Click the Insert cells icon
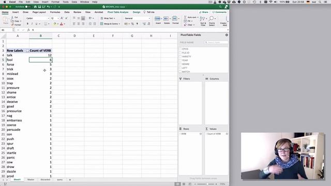Viewport: 331px width, 186px height. point(157,19)
